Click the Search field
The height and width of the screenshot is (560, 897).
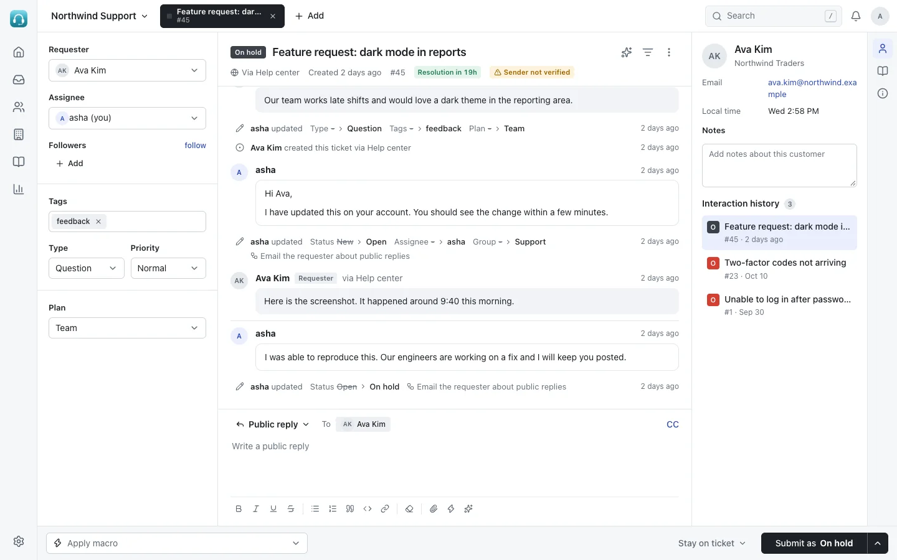774,16
